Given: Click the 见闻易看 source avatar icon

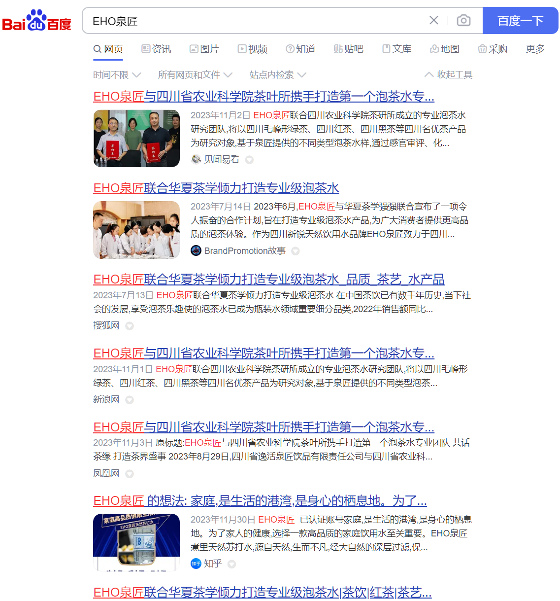Looking at the screenshot, I should pyautogui.click(x=196, y=159).
